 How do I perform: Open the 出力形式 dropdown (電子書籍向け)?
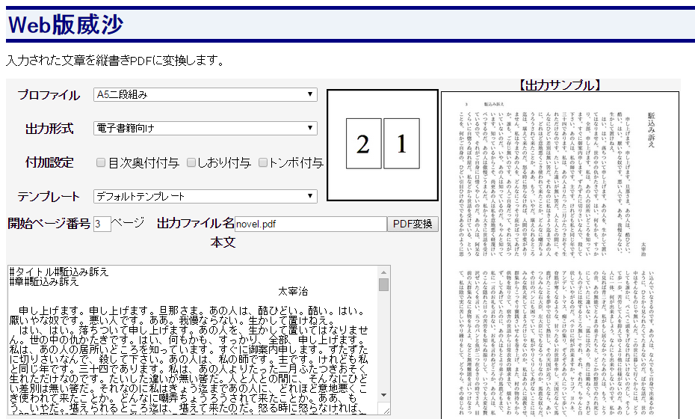coord(206,128)
